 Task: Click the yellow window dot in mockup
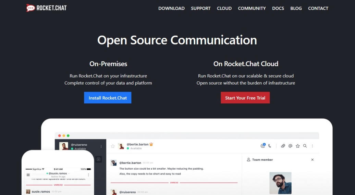pos(64,135)
